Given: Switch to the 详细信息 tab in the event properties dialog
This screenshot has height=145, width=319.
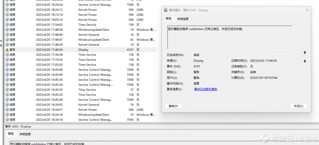Looking at the screenshot, I should pos(183,19).
